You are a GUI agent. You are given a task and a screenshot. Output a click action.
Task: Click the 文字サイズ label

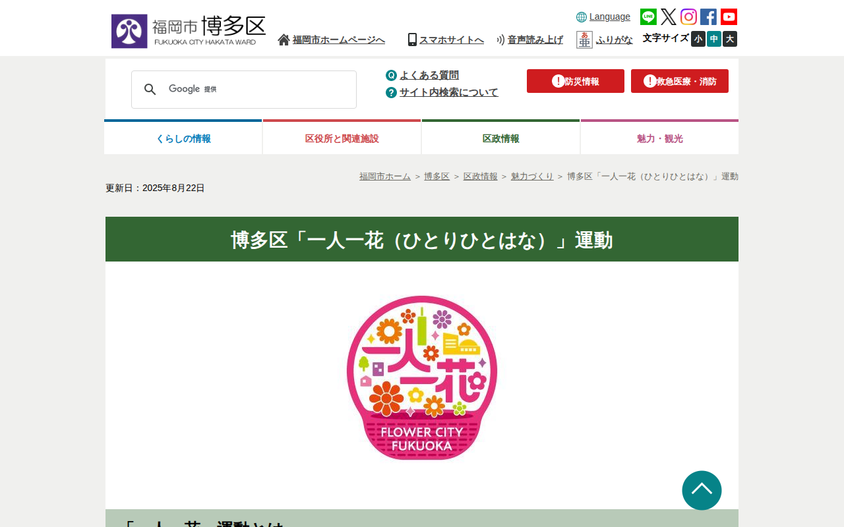[x=666, y=38]
